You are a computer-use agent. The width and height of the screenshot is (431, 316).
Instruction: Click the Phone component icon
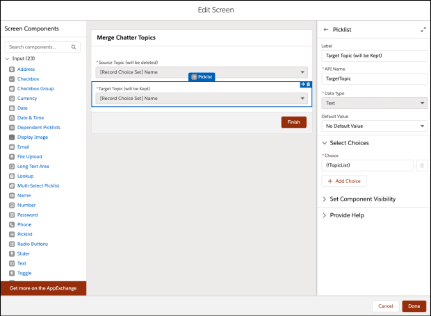pos(12,224)
